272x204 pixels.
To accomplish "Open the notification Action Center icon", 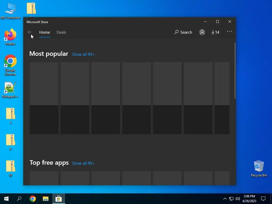I will tap(263, 199).
